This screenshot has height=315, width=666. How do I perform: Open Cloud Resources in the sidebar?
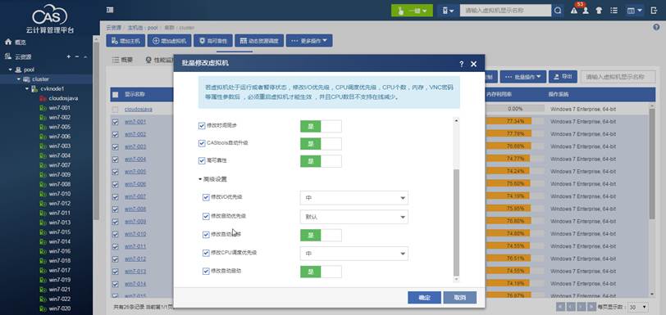pos(23,56)
